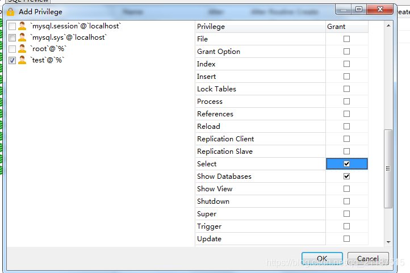Enable the Grant Option privilege checkbox

(x=346, y=52)
